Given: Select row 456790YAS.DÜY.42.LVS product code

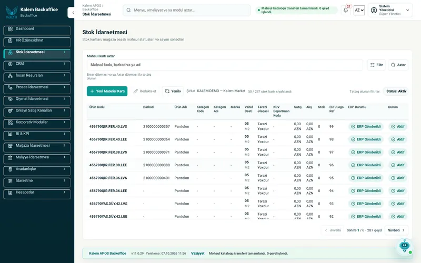Looking at the screenshot, I should (108, 204).
